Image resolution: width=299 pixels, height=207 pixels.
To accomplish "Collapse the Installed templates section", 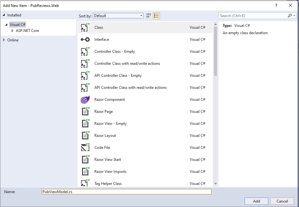I will [x=4, y=15].
